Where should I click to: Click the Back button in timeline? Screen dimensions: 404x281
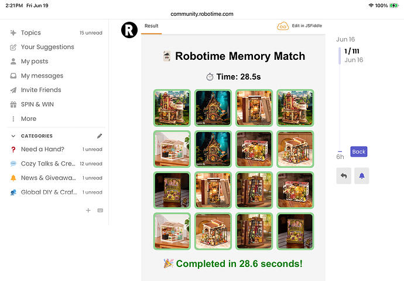point(359,152)
